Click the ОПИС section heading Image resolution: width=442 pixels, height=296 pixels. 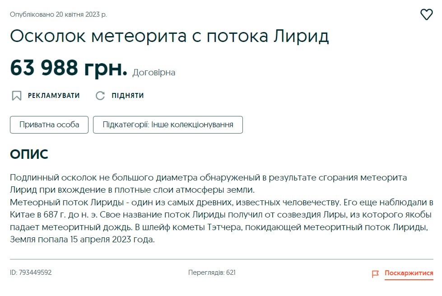point(29,154)
